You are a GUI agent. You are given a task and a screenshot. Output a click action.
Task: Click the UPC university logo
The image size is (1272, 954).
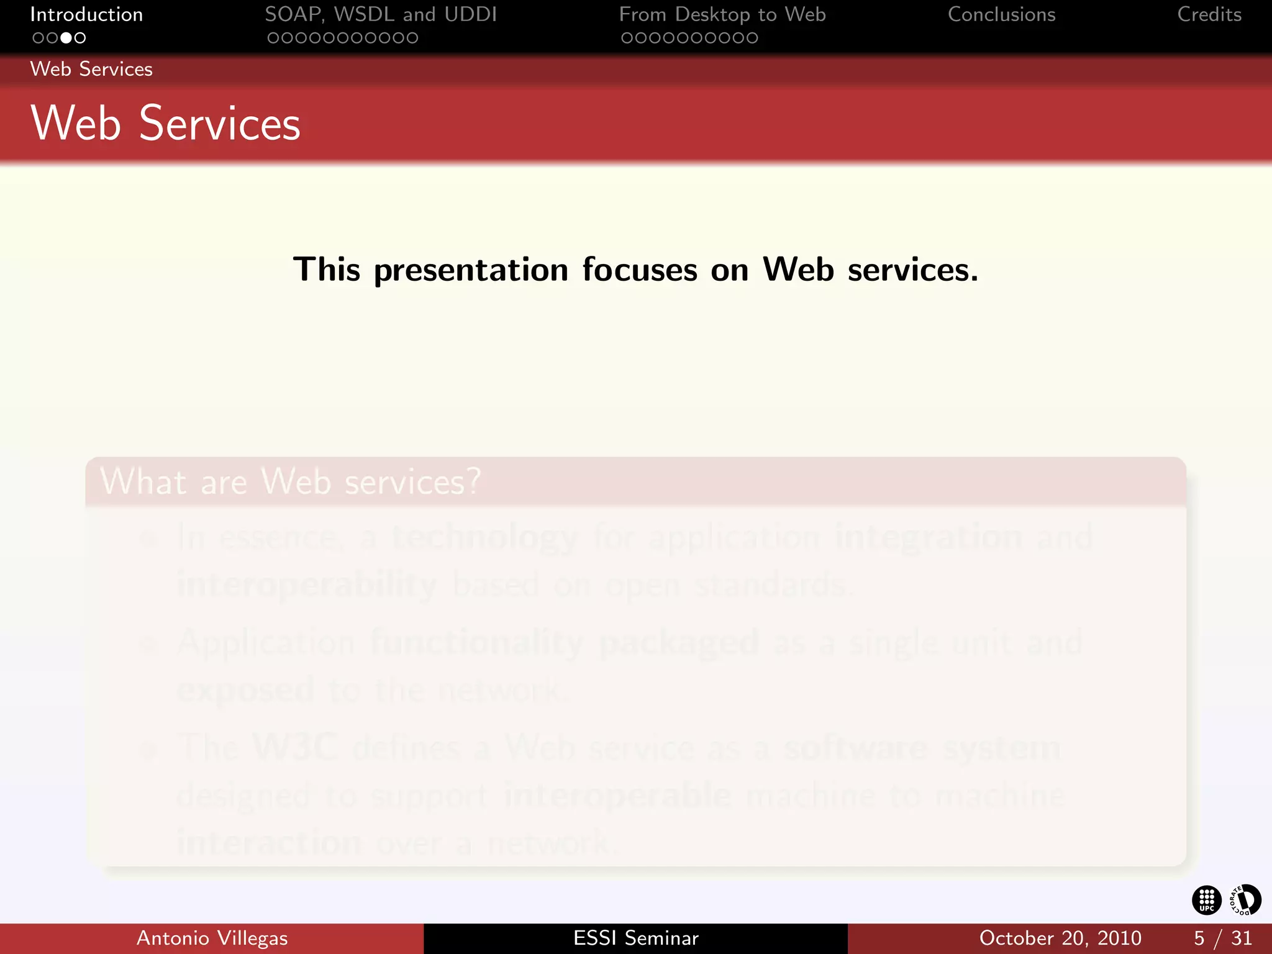point(1206,900)
